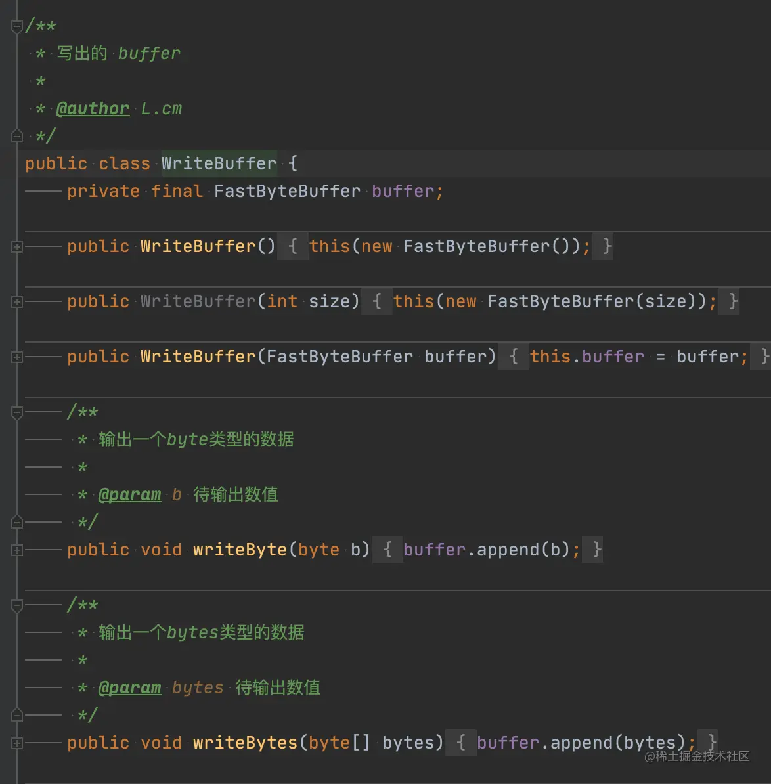Image resolution: width=771 pixels, height=784 pixels.
Task: Click the @author tag in class comment
Action: click(93, 108)
